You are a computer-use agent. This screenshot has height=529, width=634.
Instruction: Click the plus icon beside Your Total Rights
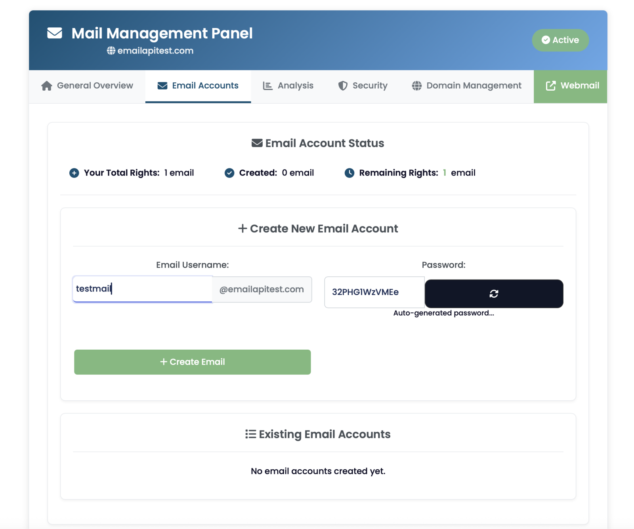point(74,173)
